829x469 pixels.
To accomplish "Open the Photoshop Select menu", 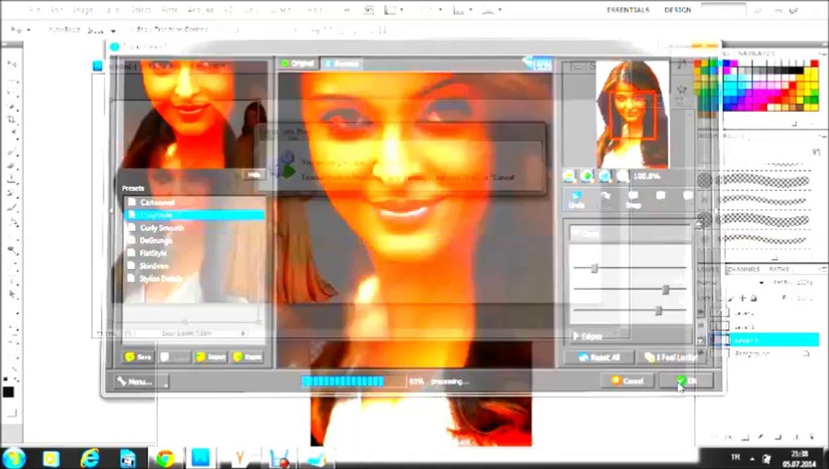I will pyautogui.click(x=140, y=10).
